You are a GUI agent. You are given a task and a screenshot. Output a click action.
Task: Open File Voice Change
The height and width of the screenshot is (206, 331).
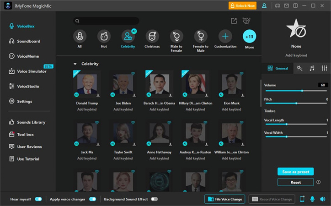pos(224,199)
